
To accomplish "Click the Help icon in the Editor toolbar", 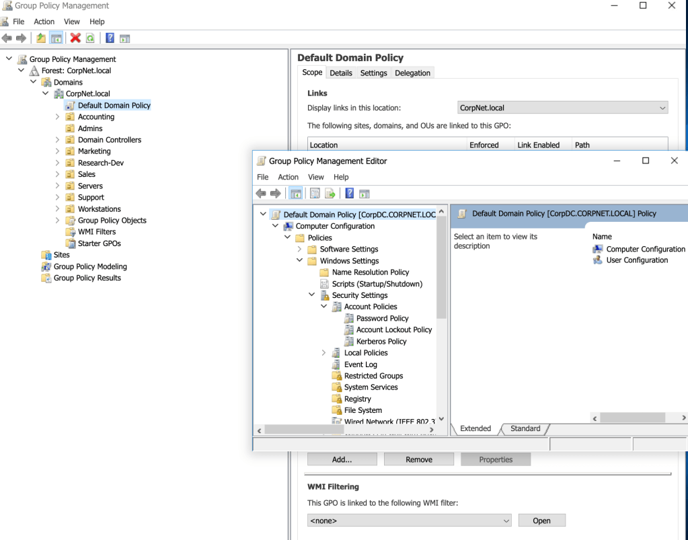I will [x=349, y=194].
